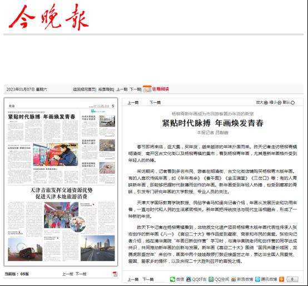Image resolution: width=308 pixels, height=286 pixels.
Task: Open 版面导航 page navigation
Action: point(106,89)
